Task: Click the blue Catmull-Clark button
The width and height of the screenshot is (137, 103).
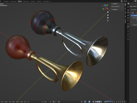Action: pos(134,15)
